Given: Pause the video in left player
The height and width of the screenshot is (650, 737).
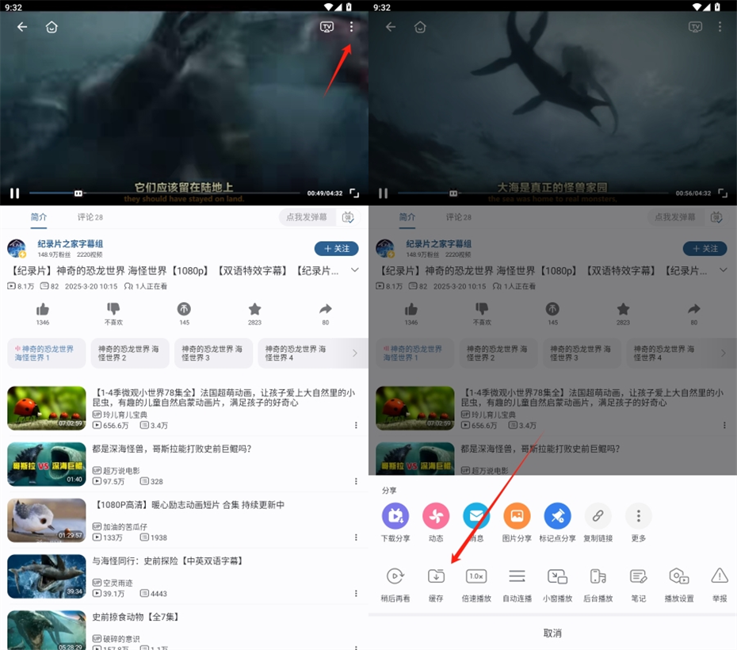Looking at the screenshot, I should (14, 193).
